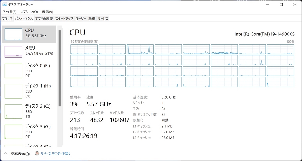302x161 pixels.
Task: Open the 表示(V) menu
Action: point(47,12)
